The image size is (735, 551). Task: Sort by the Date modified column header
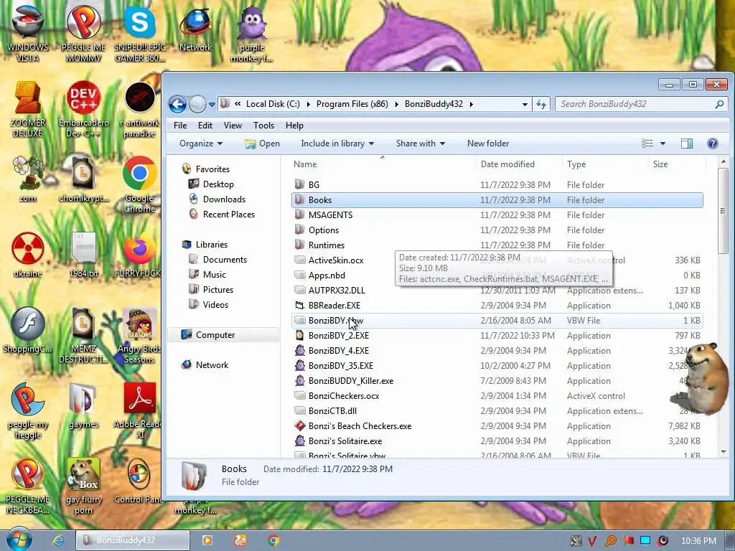tap(519, 164)
